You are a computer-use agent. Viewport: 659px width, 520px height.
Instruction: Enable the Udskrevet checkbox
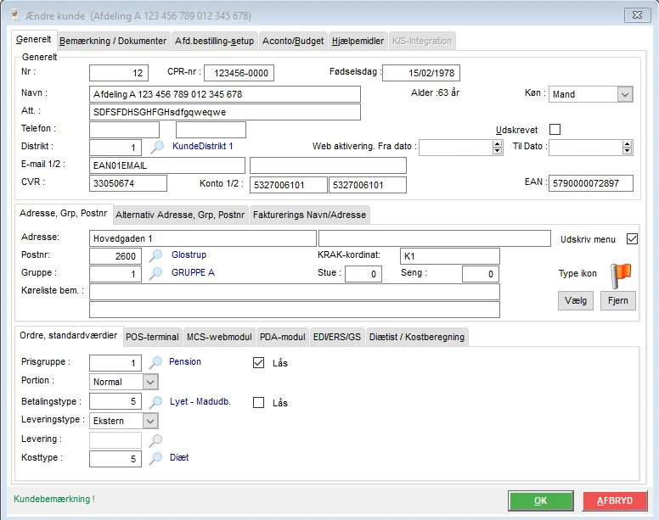point(555,130)
